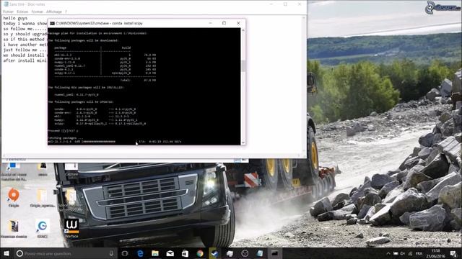Select the desktop icon left of blue G shortcut
Screen dimensions: 462x259
tap(14, 229)
